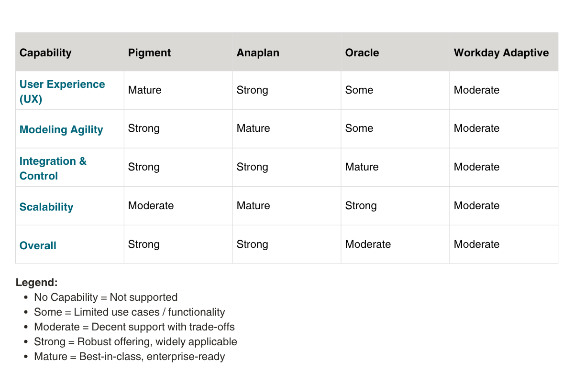Click Oracle's Moderate rating in Overall row
Screen dimensions: 574x382
tap(368, 244)
